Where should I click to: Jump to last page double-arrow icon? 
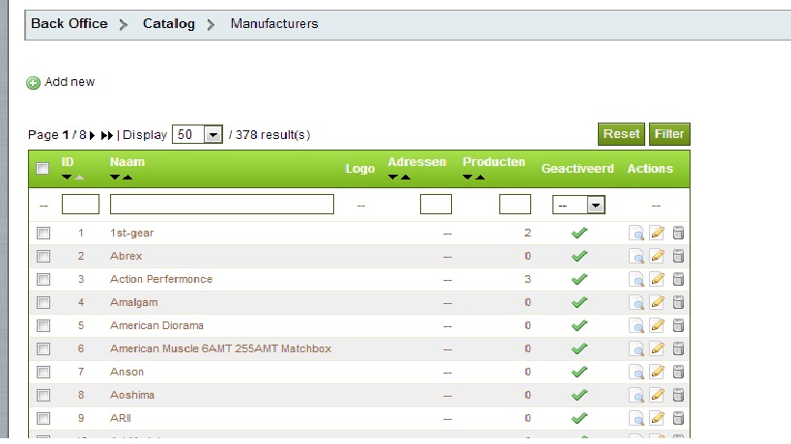click(x=107, y=135)
